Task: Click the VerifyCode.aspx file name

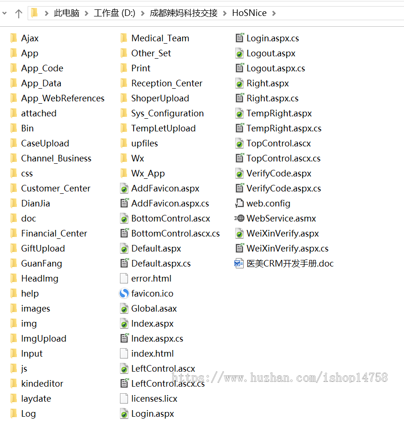Action: pos(279,173)
